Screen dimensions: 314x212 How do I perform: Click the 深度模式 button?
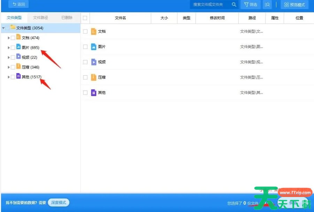(x=58, y=203)
